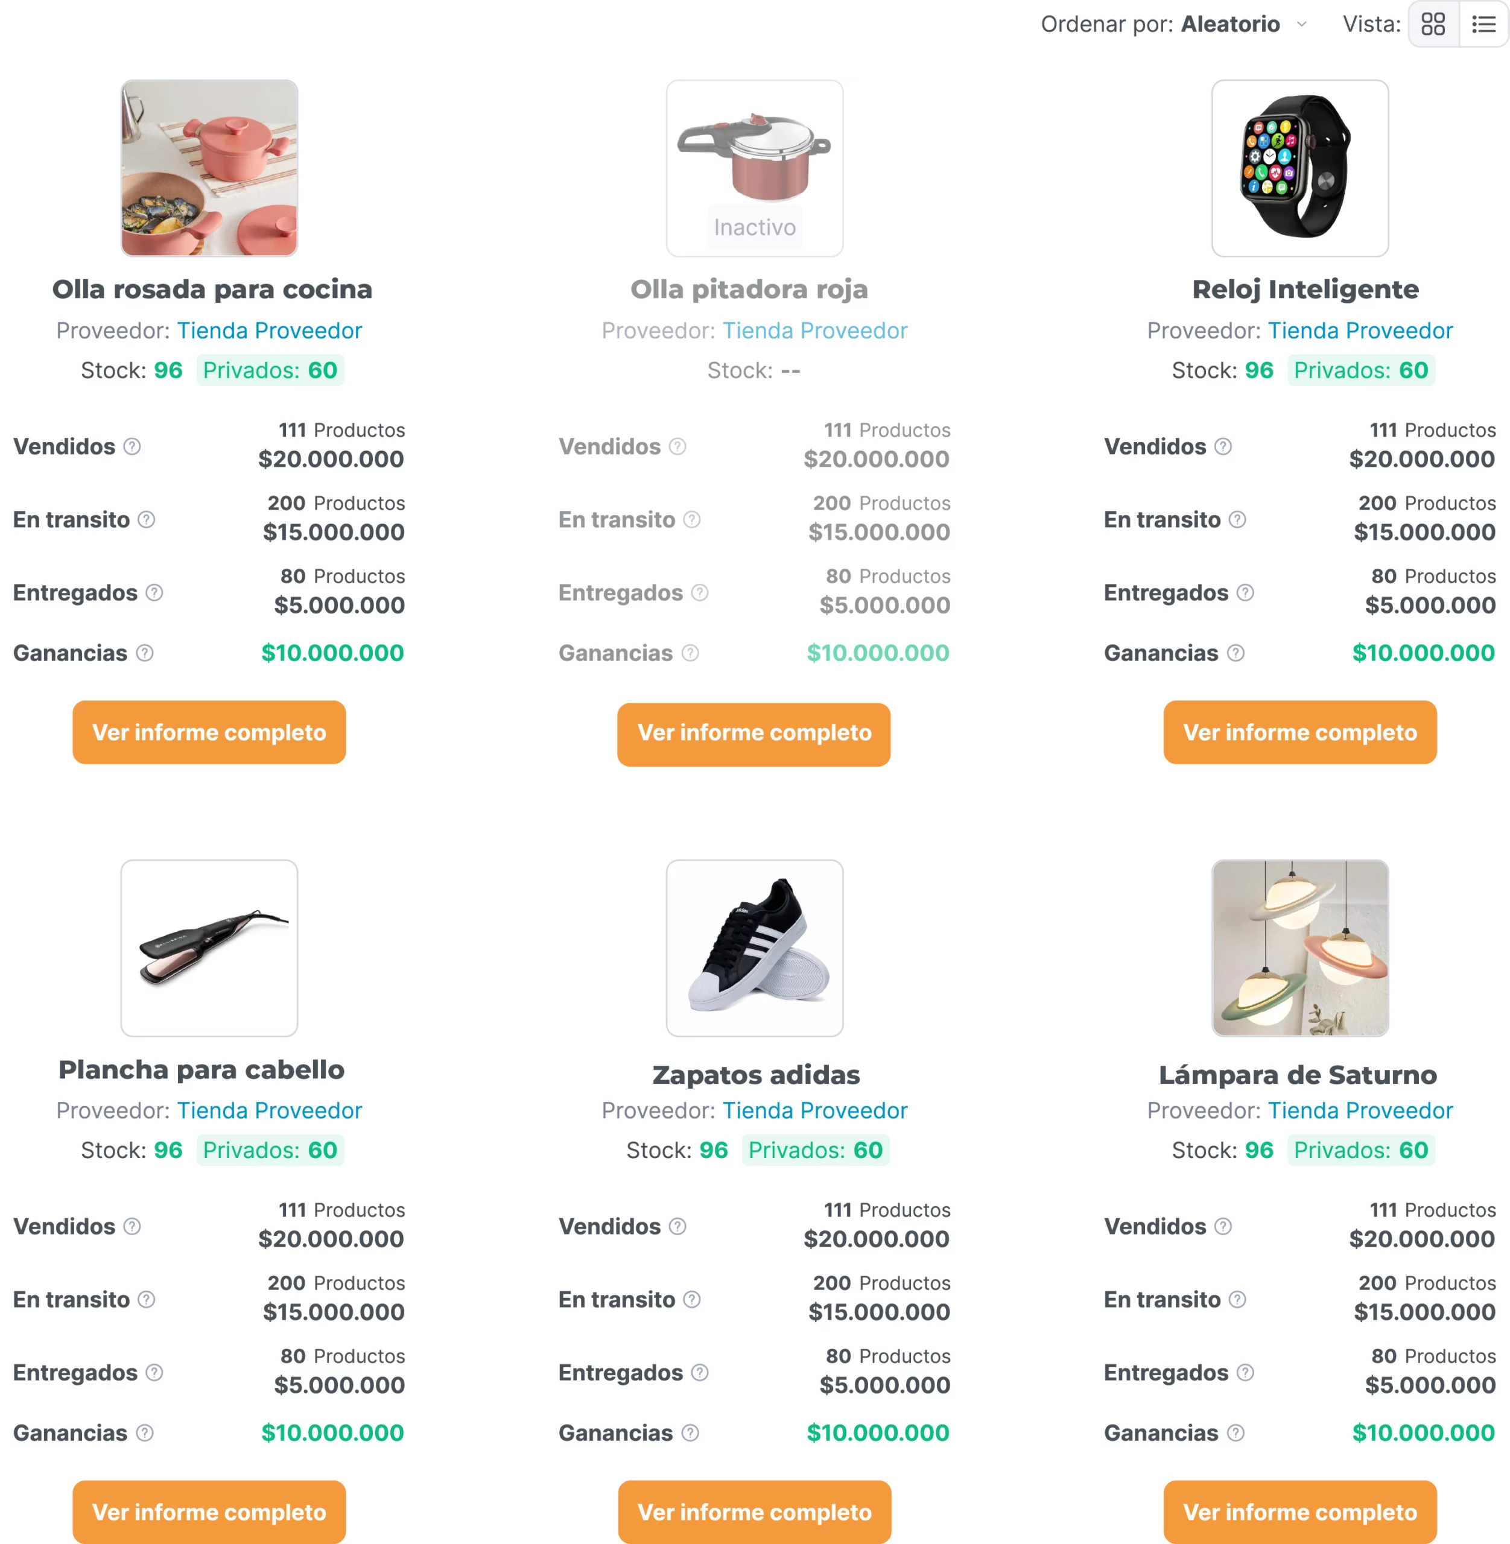This screenshot has height=1544, width=1510.
Task: Open Ver informe completo for Reloj Inteligente
Action: pyautogui.click(x=1300, y=732)
